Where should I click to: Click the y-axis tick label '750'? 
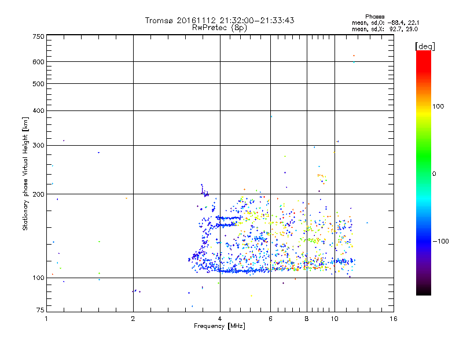38,36
